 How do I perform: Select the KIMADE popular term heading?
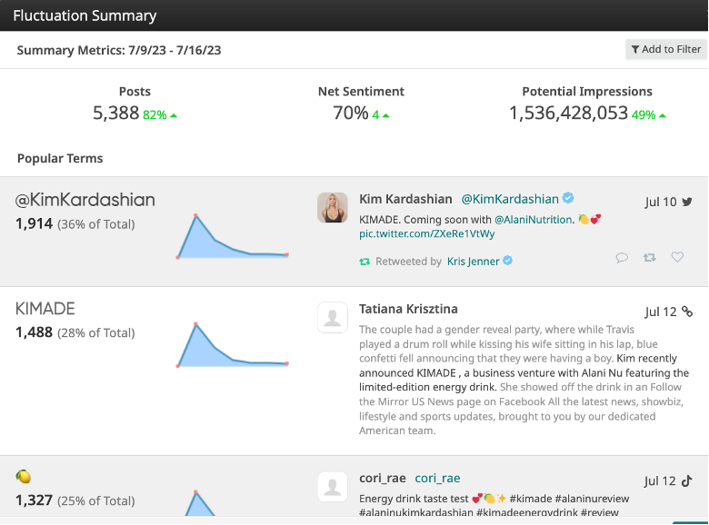[45, 309]
